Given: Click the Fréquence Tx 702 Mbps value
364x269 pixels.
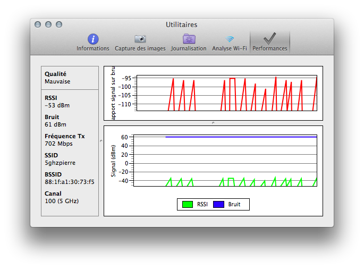Looking at the screenshot, I should (58, 144).
